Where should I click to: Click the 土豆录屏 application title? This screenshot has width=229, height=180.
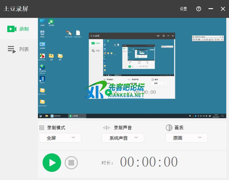(16, 9)
